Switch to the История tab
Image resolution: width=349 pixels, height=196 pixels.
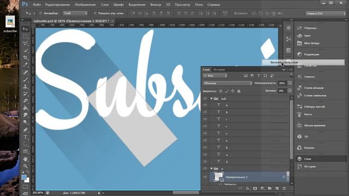click(x=219, y=70)
